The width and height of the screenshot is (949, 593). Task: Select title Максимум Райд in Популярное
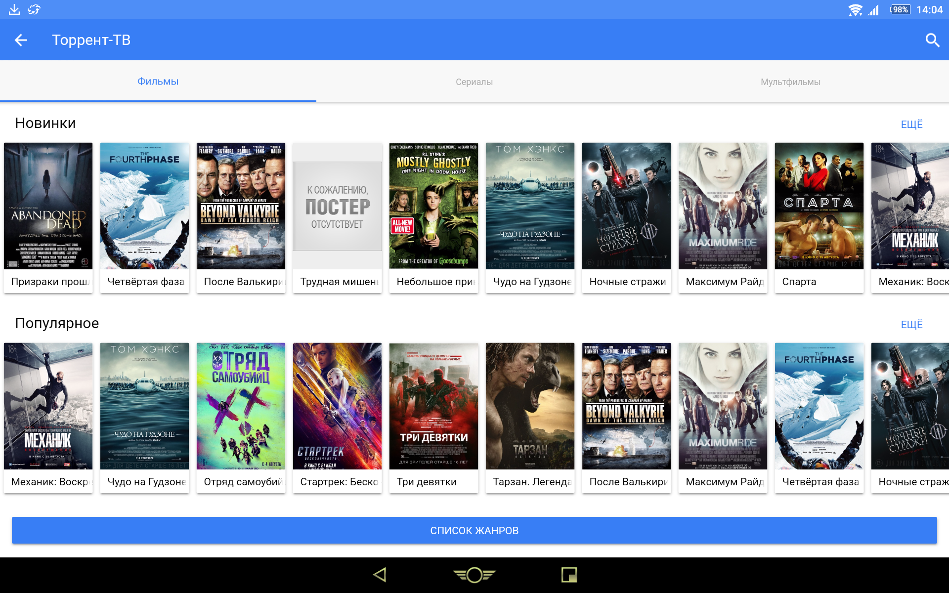click(725, 482)
